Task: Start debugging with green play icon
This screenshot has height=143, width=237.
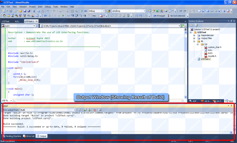Action: (x=82, y=11)
